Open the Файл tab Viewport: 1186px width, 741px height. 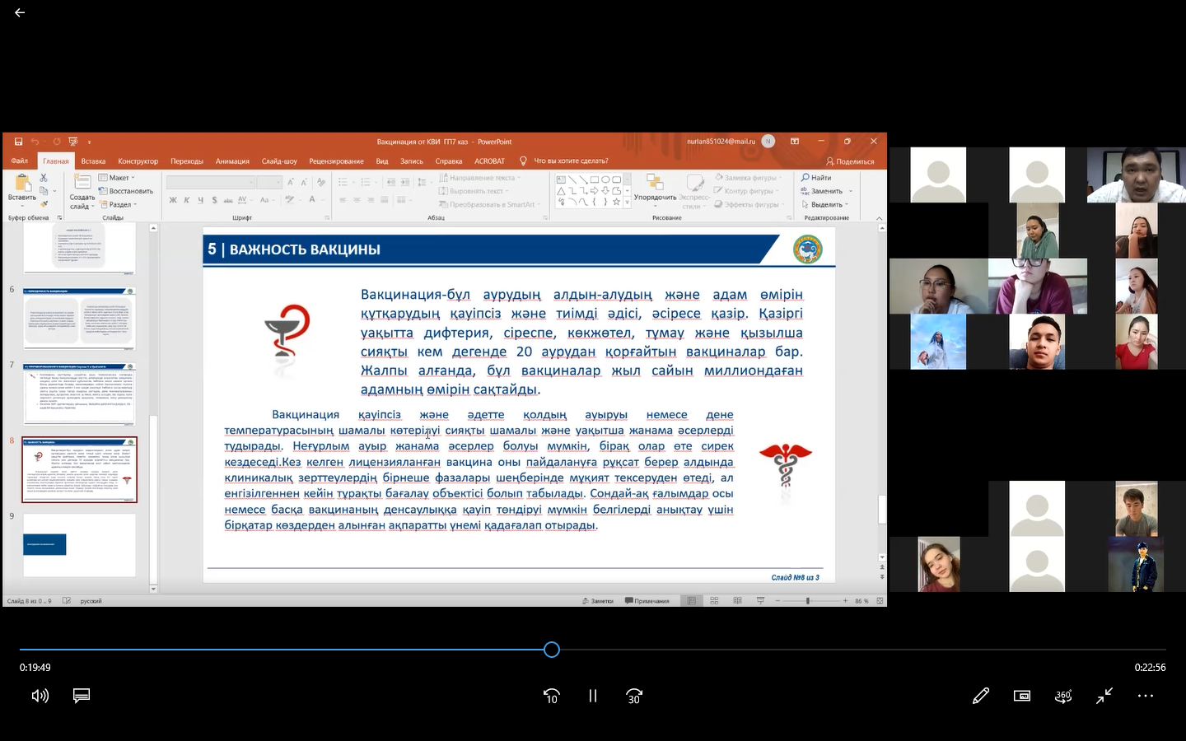pyautogui.click(x=20, y=161)
